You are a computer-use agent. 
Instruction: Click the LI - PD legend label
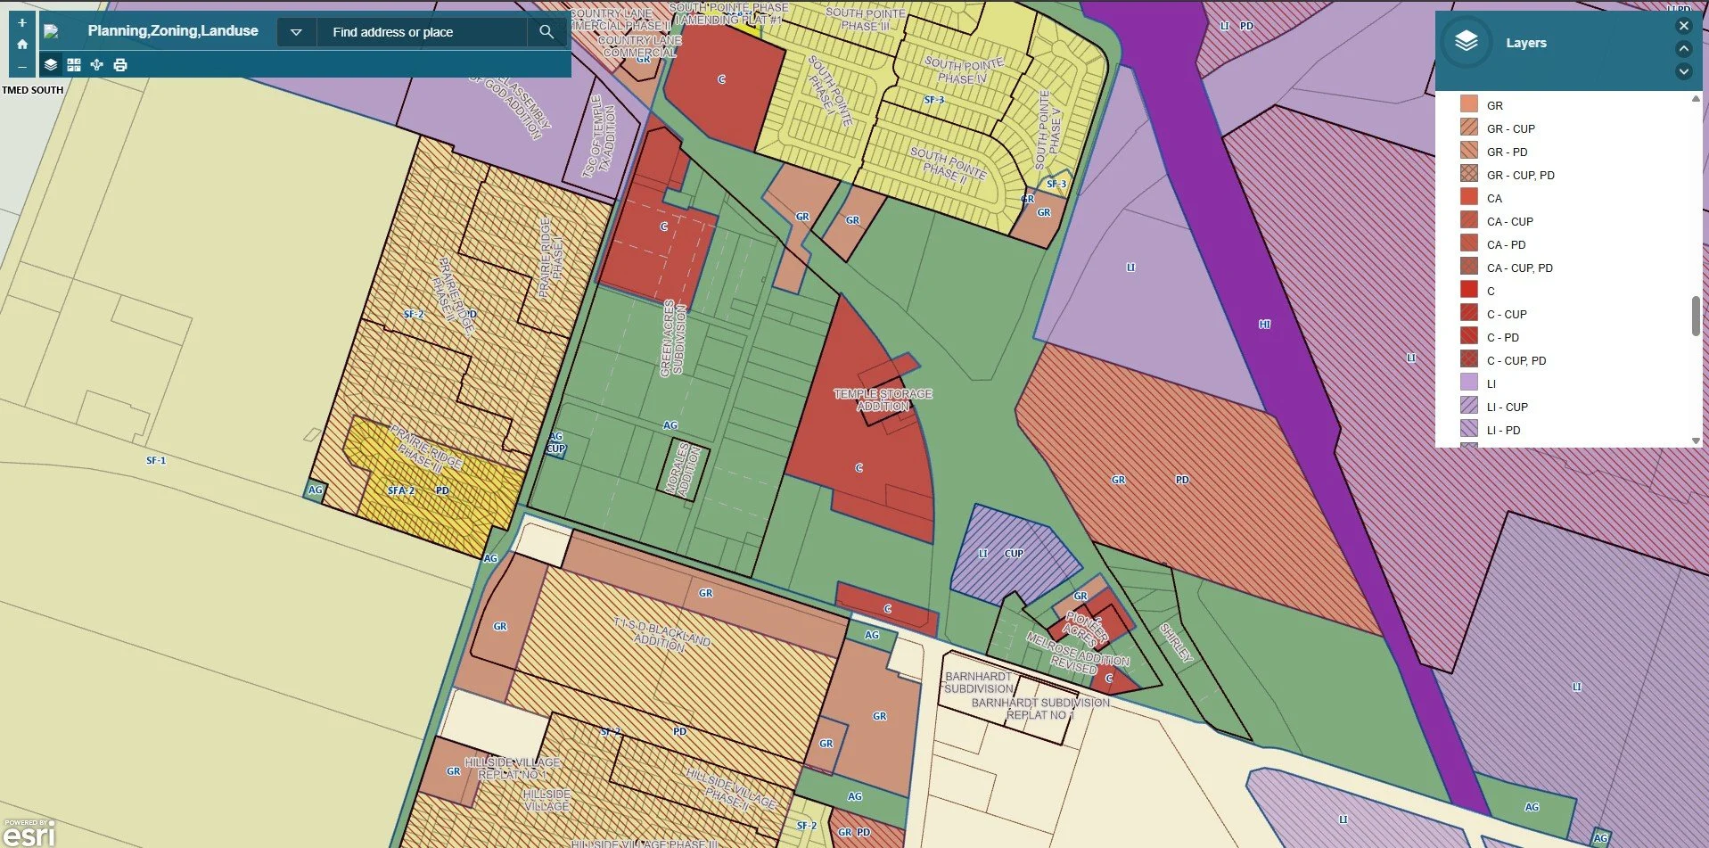tap(1503, 430)
